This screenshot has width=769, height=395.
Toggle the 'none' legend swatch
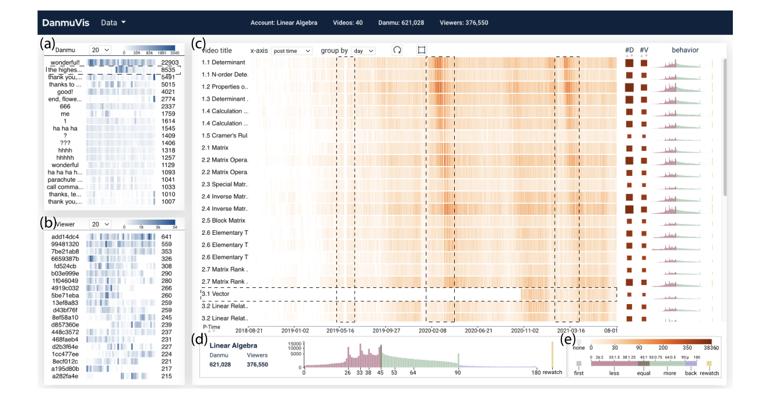[578, 341]
